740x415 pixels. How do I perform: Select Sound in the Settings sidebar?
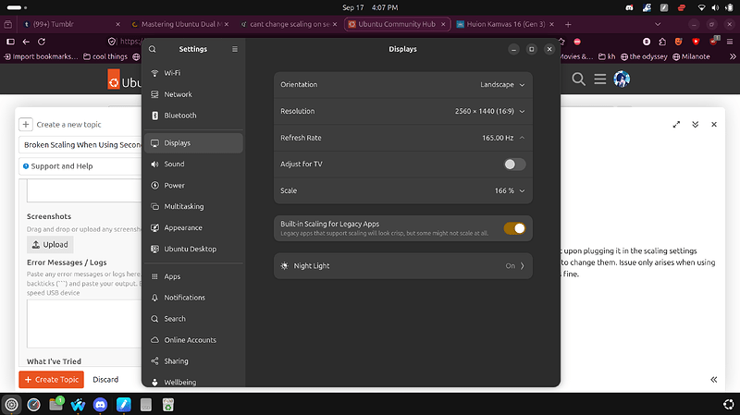coord(193,165)
